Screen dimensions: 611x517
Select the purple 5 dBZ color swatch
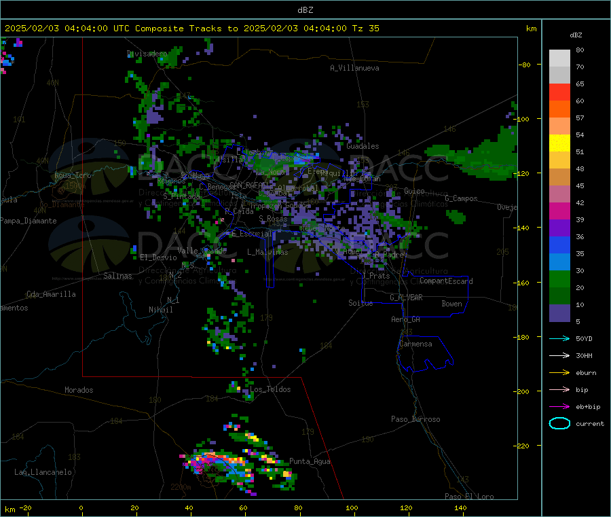(x=559, y=313)
